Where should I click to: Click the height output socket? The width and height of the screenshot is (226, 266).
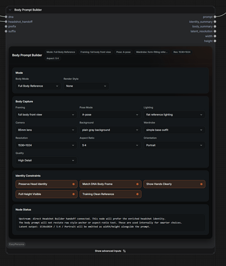(215, 41)
